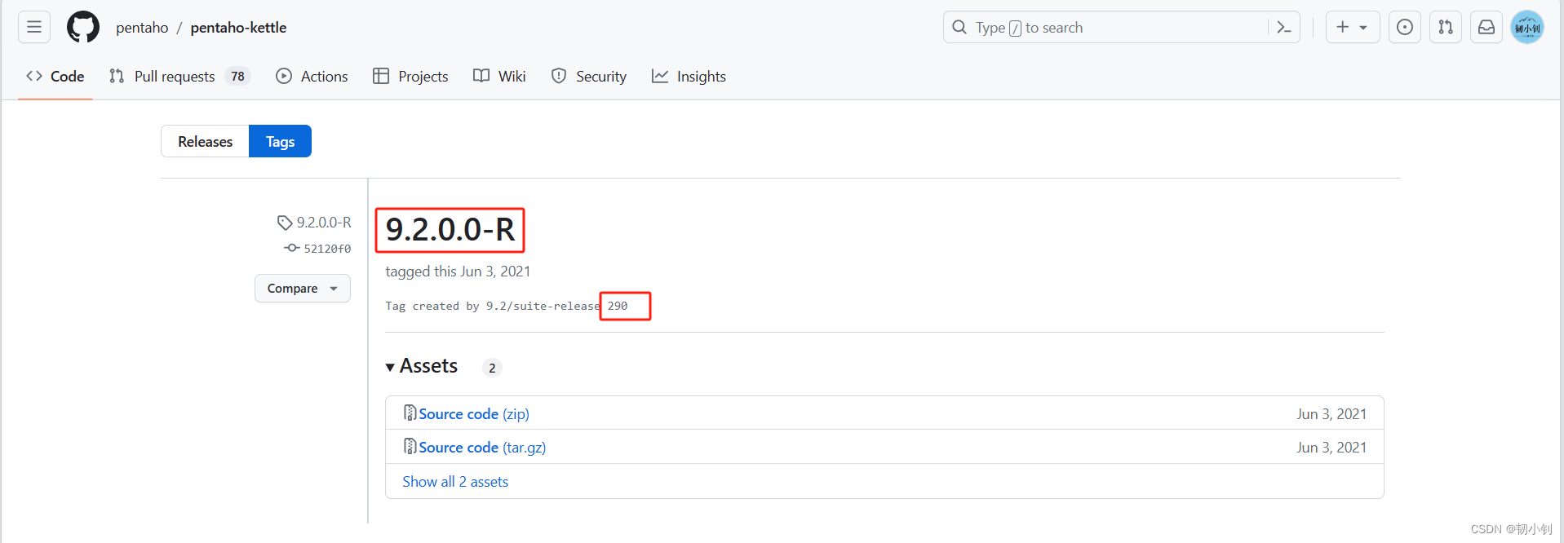
Task: Open the notifications inbox icon
Action: coord(1486,27)
